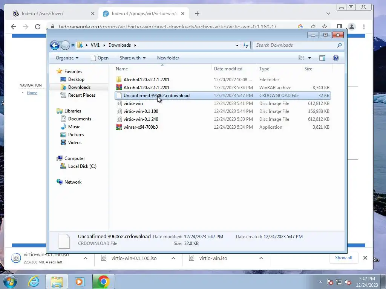Screen dimensions: 386x289
Task: Click the search magnifier icon in Explorer
Action: coord(340,45)
